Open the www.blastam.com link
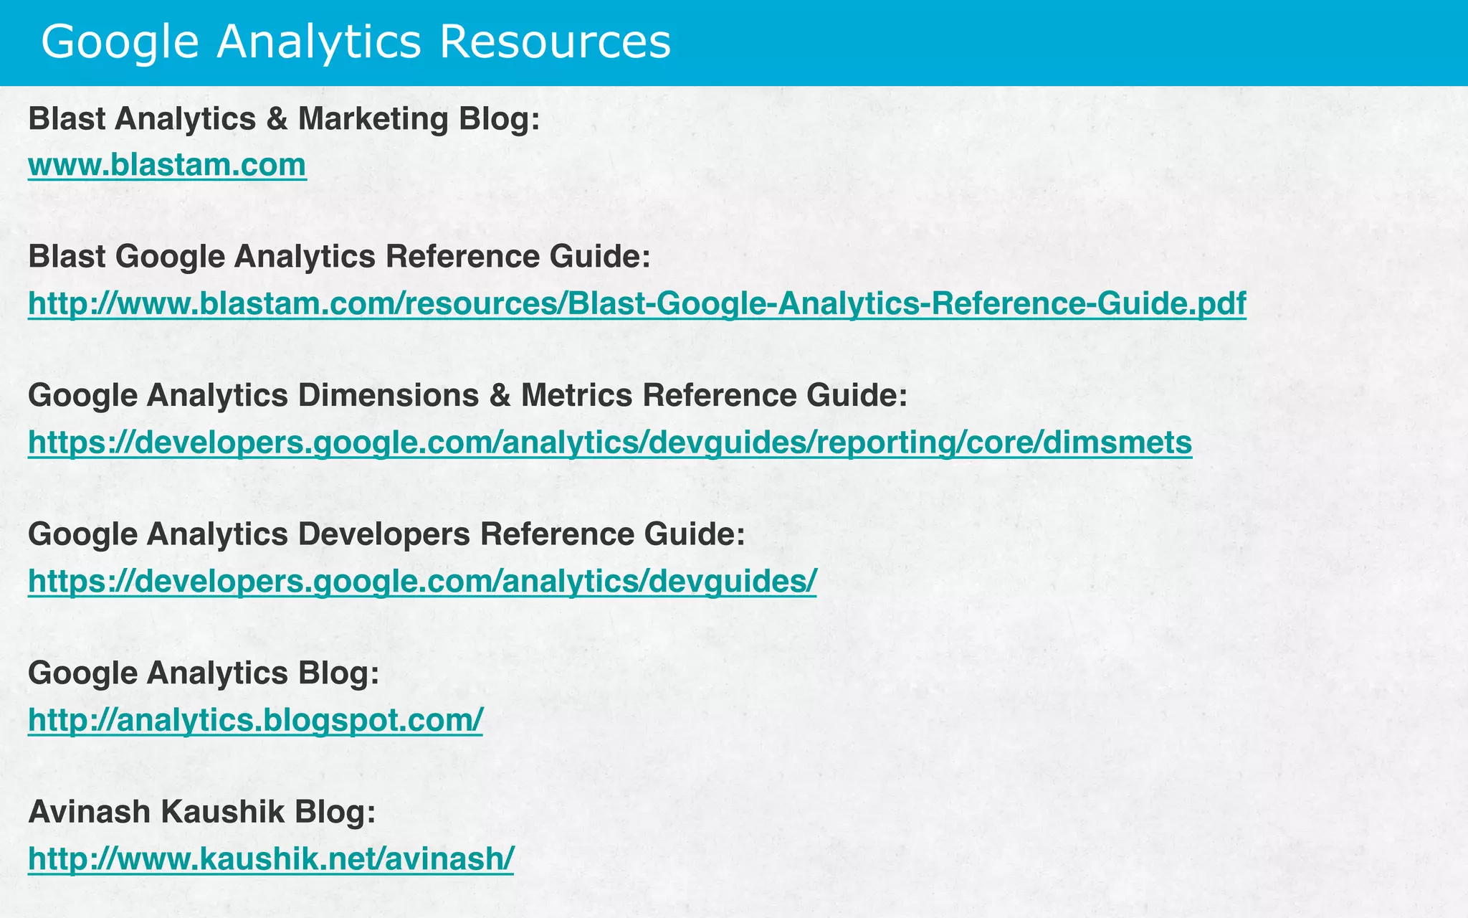The width and height of the screenshot is (1468, 918). (167, 165)
